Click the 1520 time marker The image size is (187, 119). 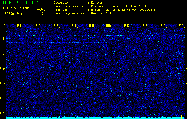(180, 26)
